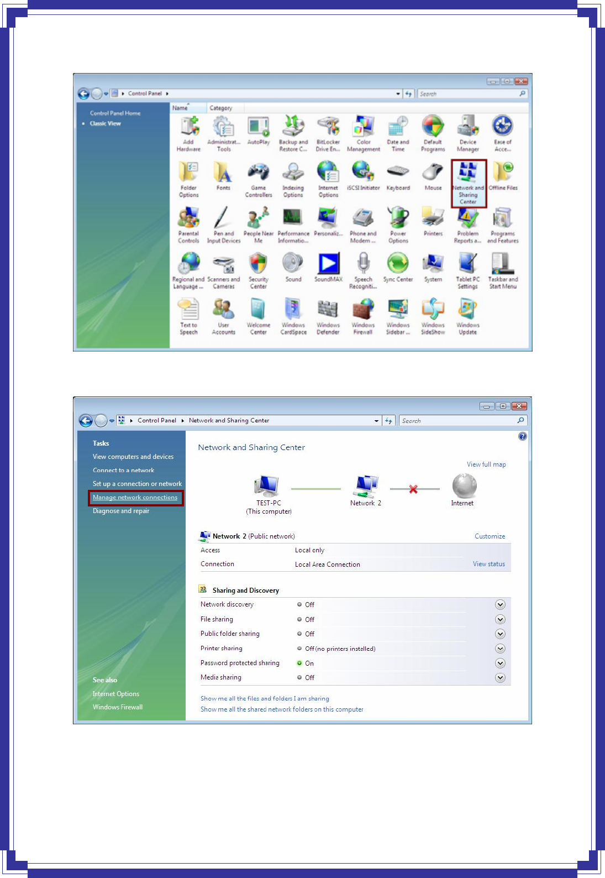Open BitLocker Drive Encryption
605x878 pixels.
(x=328, y=134)
